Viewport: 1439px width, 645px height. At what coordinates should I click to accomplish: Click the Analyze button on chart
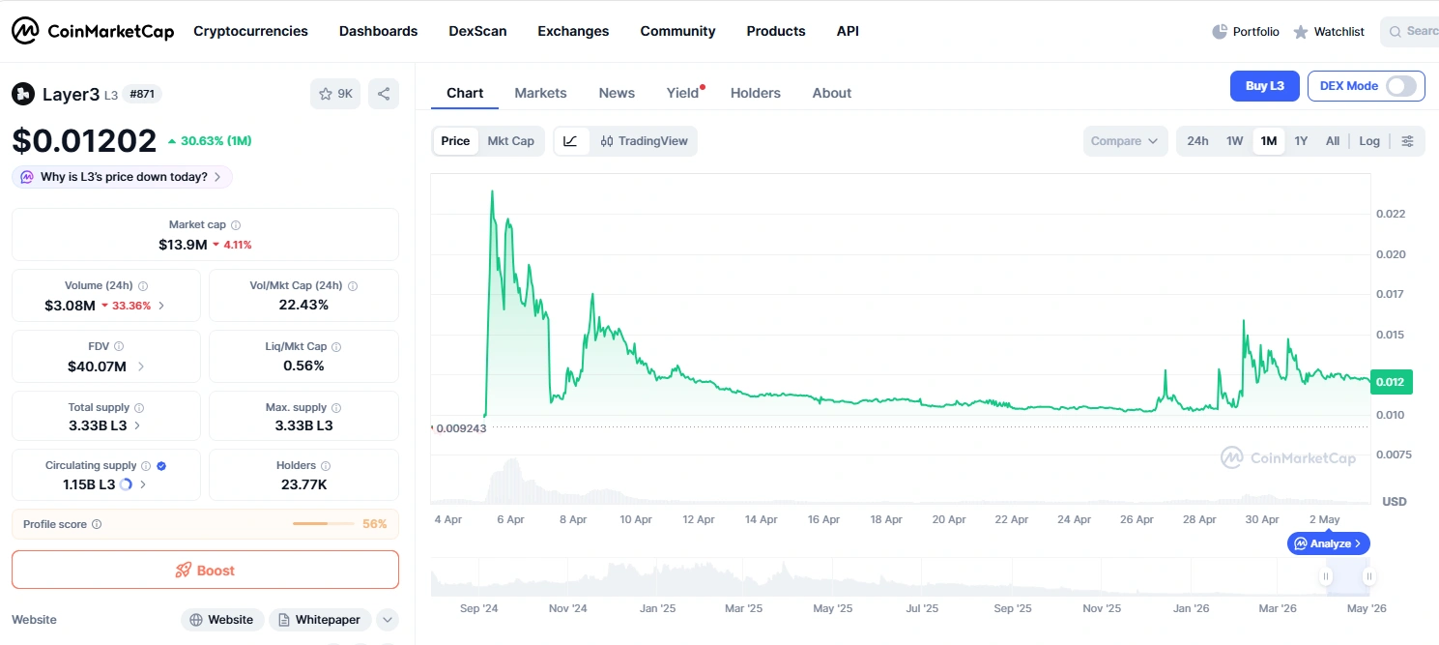point(1329,543)
